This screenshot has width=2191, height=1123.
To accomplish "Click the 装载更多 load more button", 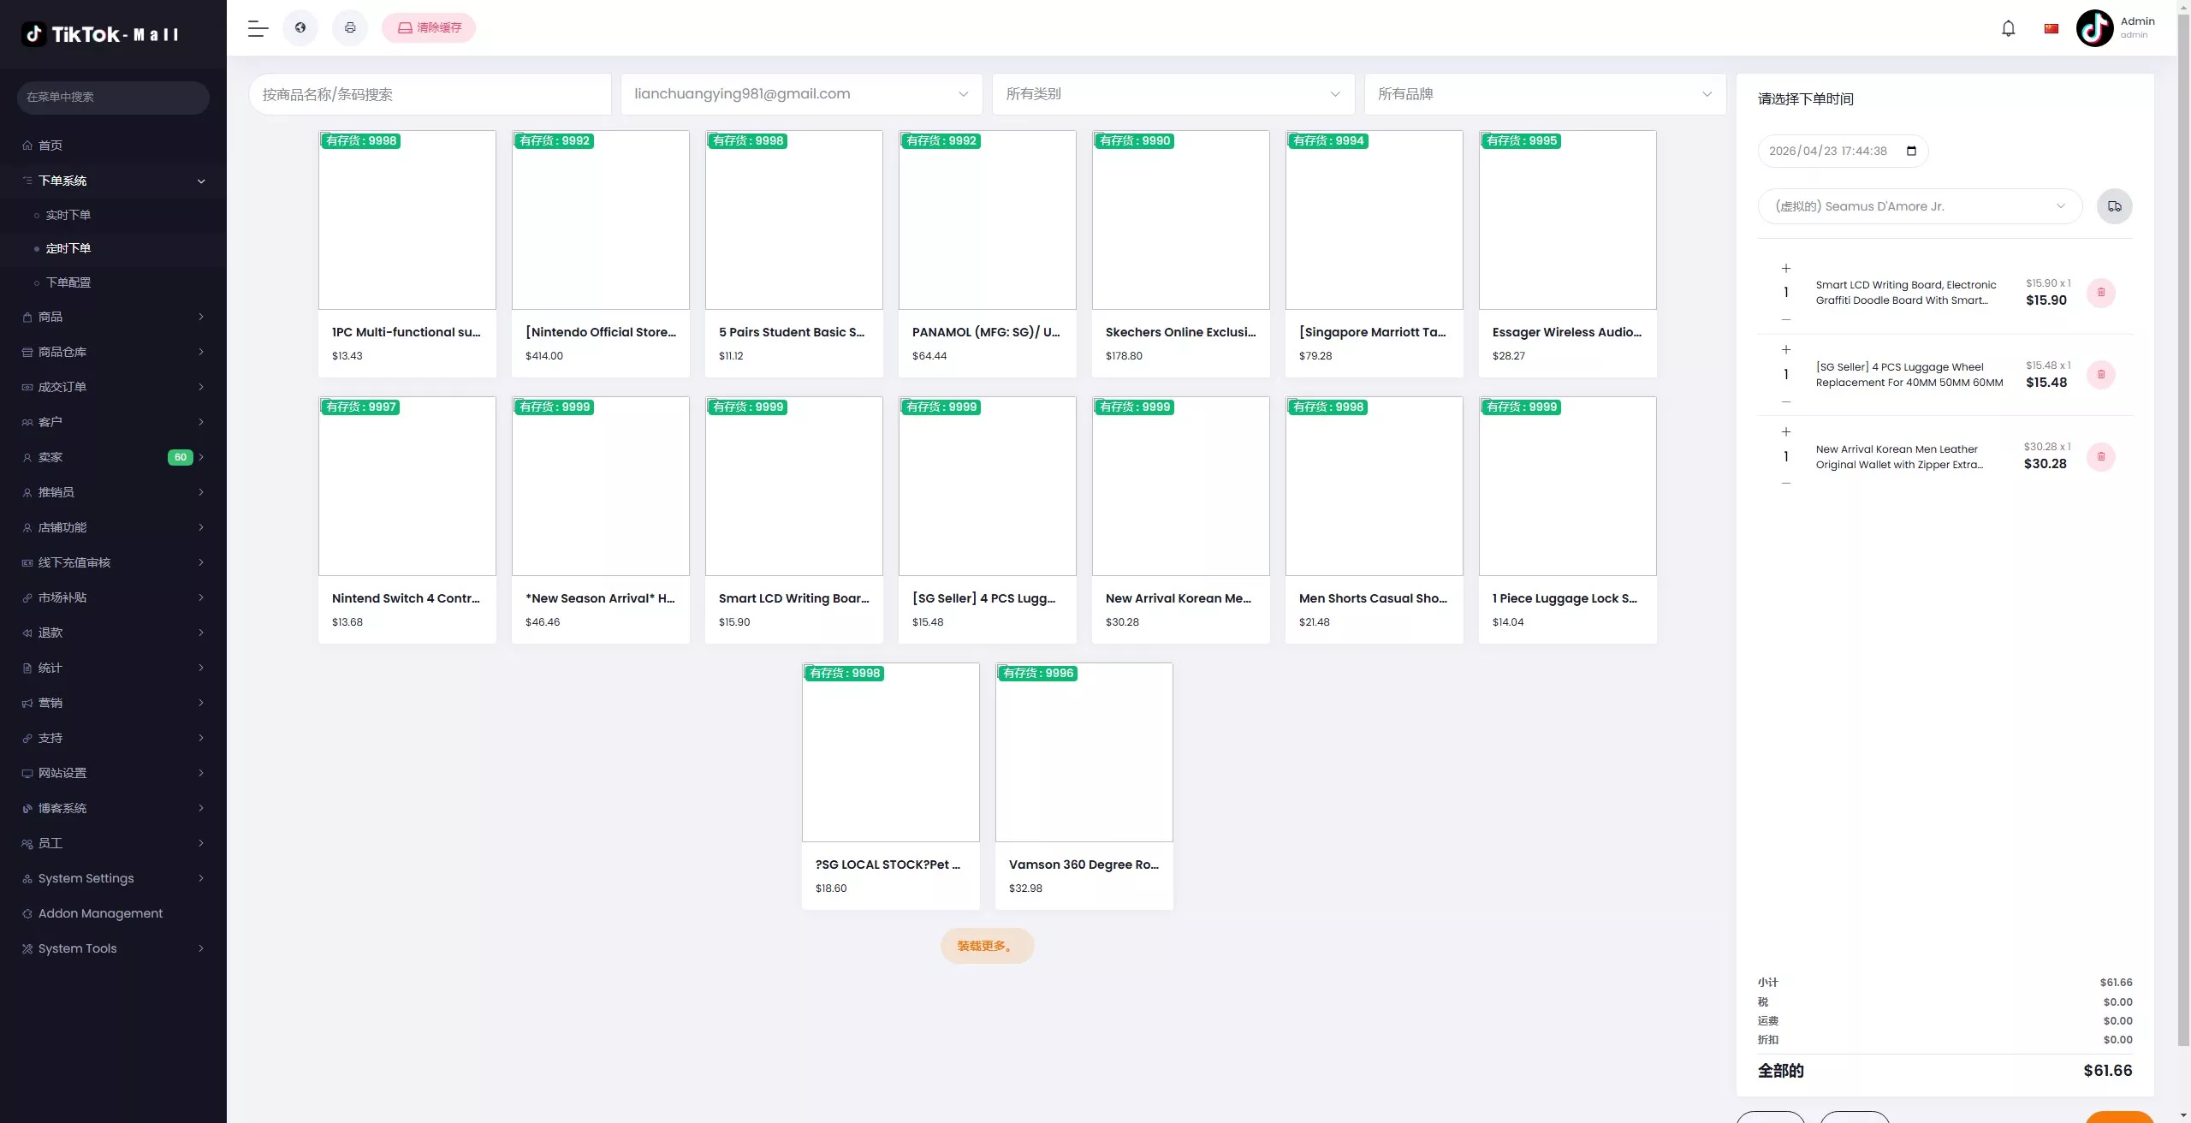I will 987,946.
